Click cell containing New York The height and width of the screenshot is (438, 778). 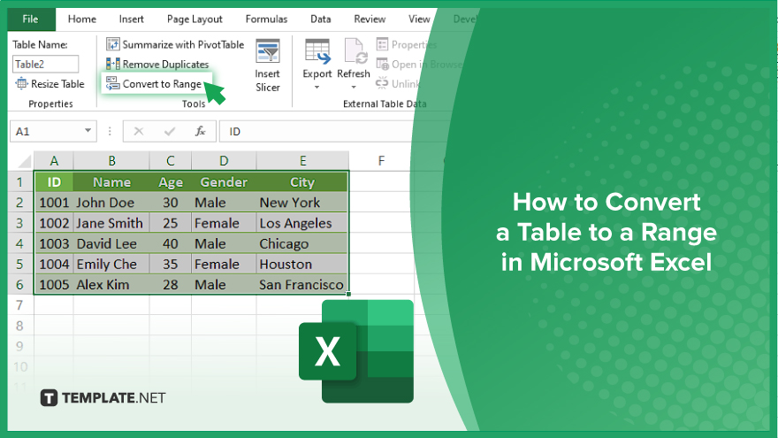[302, 203]
